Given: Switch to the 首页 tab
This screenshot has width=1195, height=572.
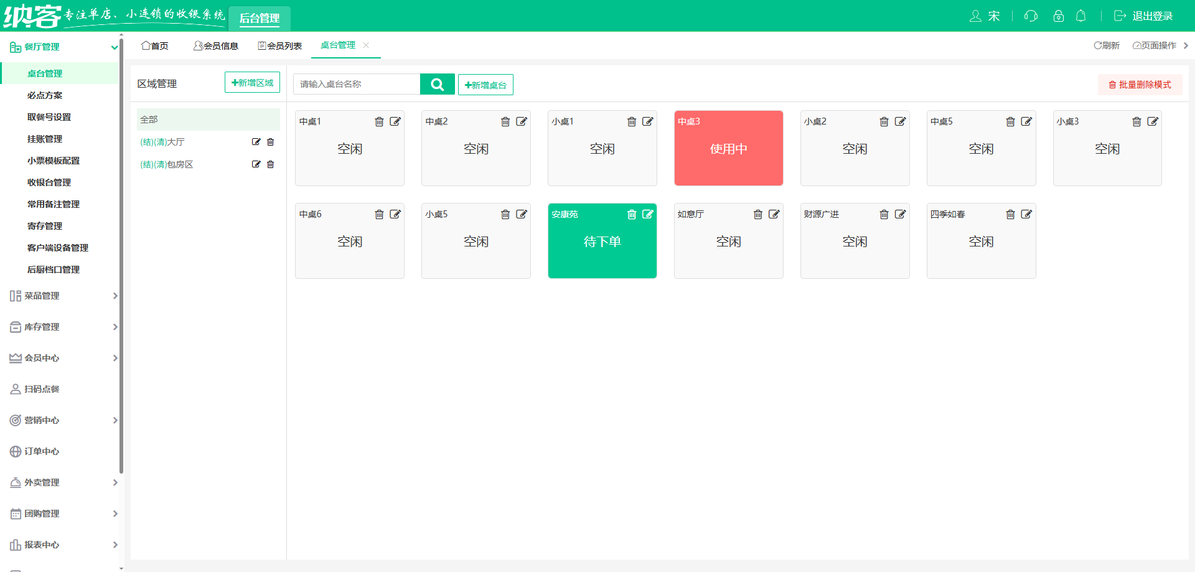Looking at the screenshot, I should tap(155, 45).
